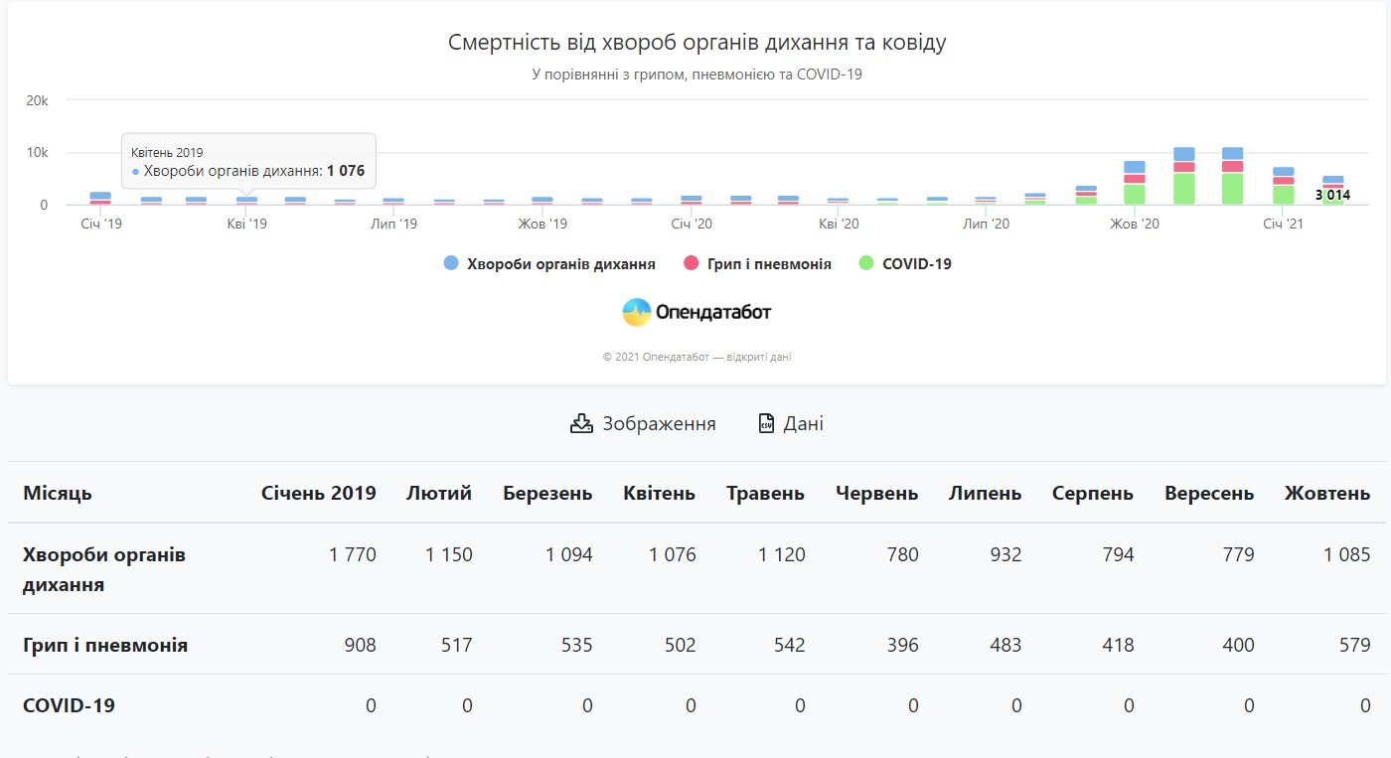The image size is (1391, 758).
Task: Click the Опендатабот logo icon
Action: (636, 313)
